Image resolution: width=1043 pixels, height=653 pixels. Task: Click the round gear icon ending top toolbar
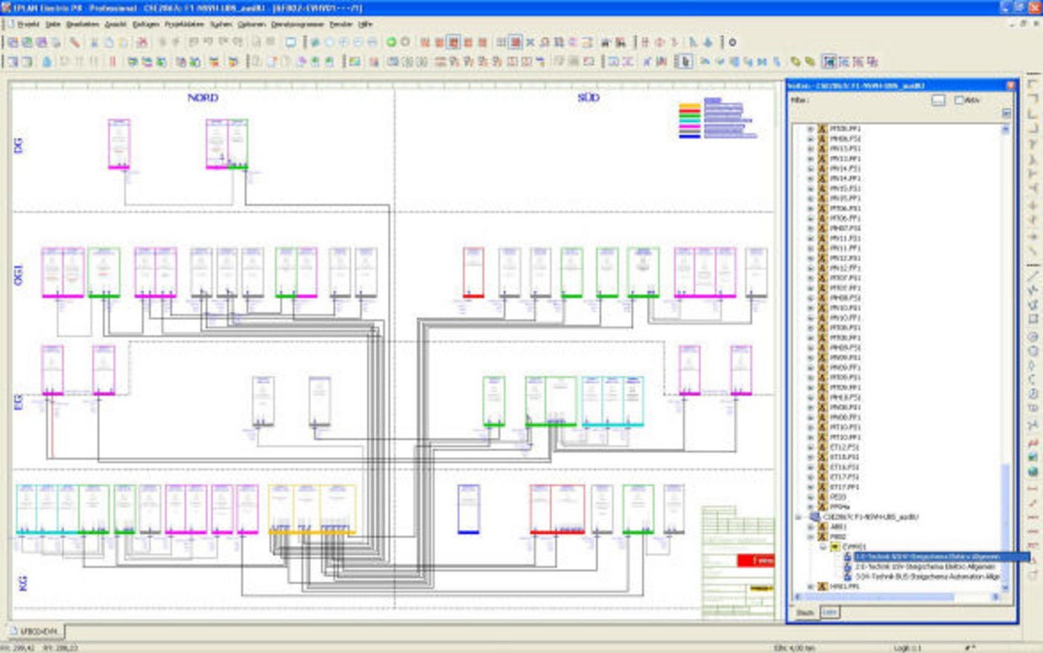point(732,42)
